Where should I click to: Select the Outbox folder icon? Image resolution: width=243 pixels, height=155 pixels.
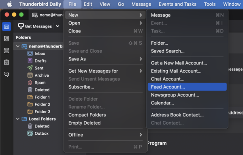point(30,133)
